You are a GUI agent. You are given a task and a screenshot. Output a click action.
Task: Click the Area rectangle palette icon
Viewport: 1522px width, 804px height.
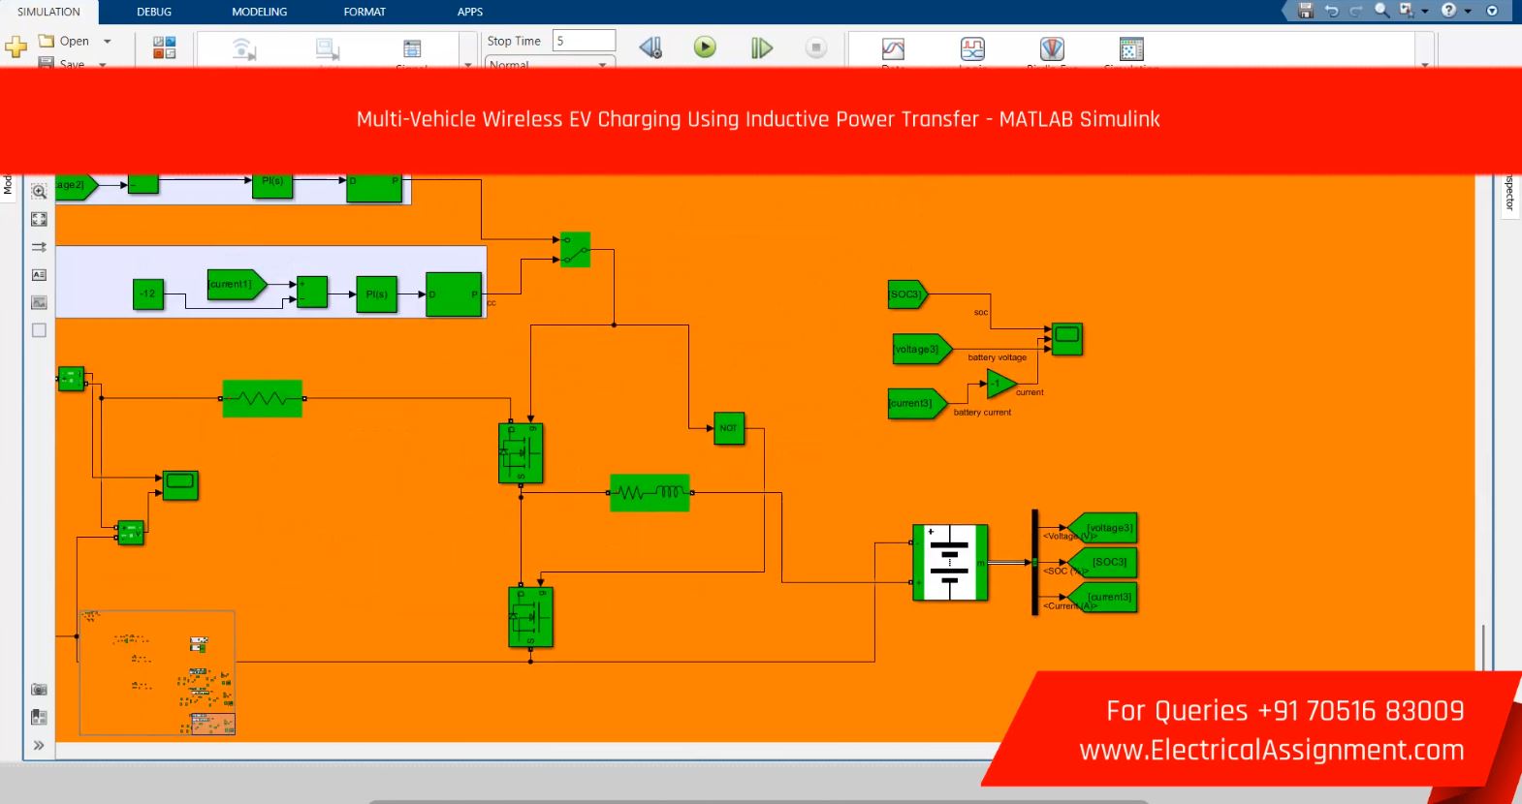tap(39, 330)
